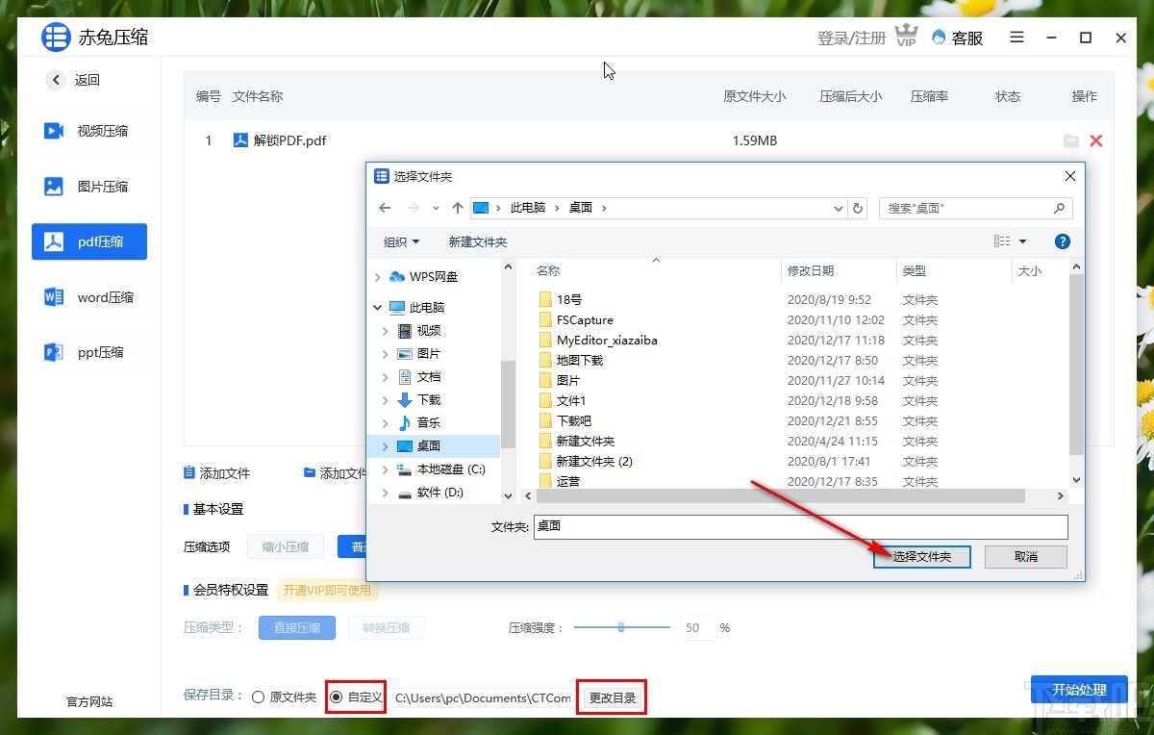The width and height of the screenshot is (1154, 735).
Task: Click the search magnifier icon
Action: pyautogui.click(x=1059, y=208)
